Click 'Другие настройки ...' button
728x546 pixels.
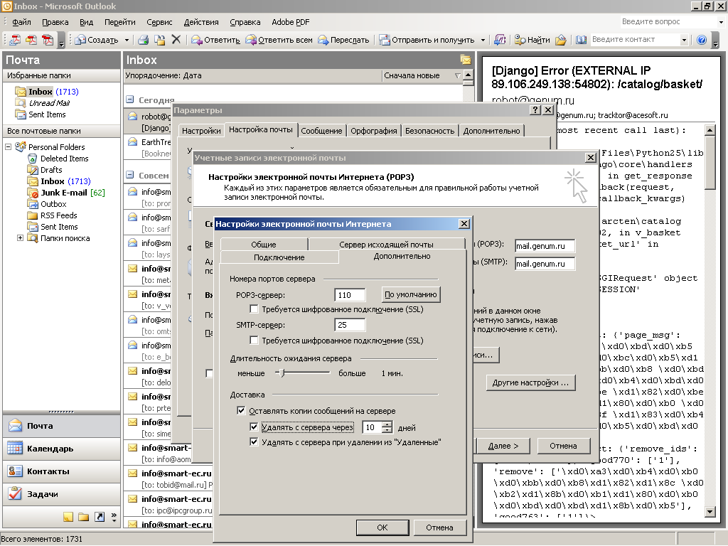coord(530,382)
